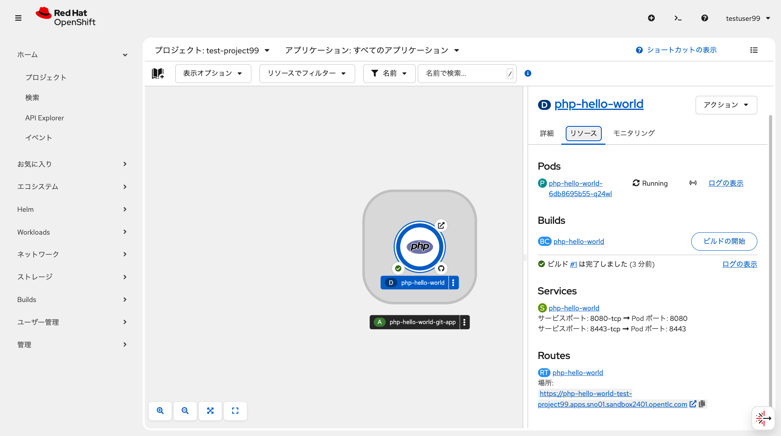Click the zoom in button
This screenshot has width=781, height=436.
click(x=160, y=411)
